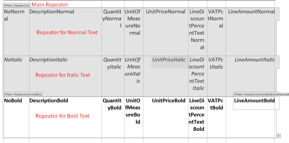
Task: Click the highlighted UnitPriceItalic field
Action: tap(169, 60)
